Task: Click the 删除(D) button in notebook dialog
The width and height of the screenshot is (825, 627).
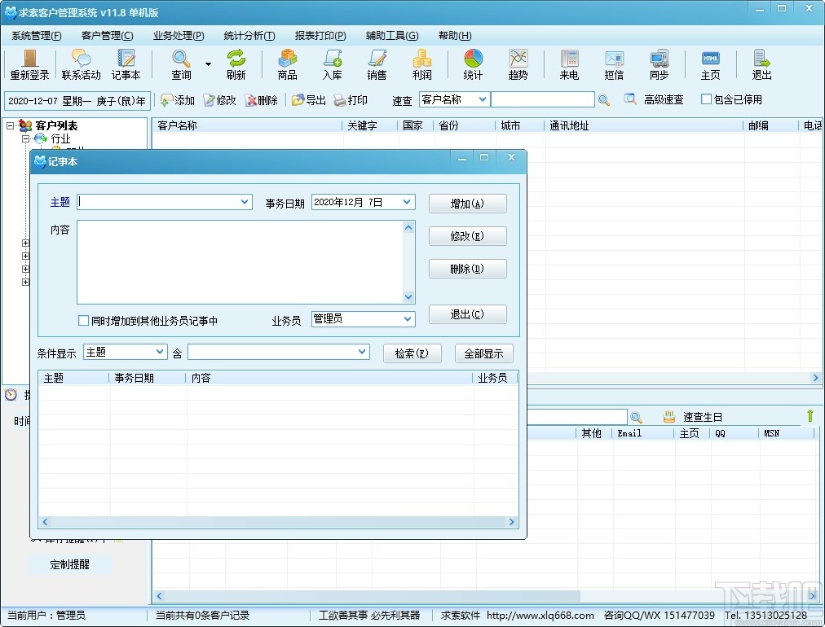Action: [468, 269]
